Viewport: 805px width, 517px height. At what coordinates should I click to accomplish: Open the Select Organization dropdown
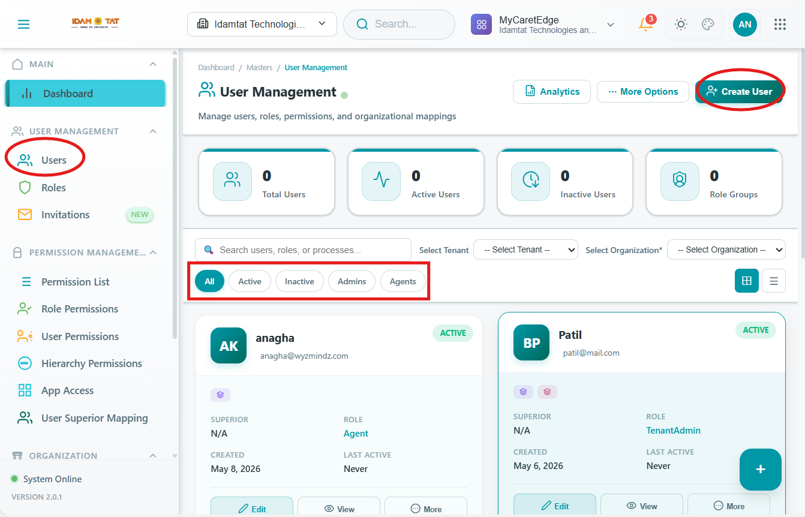click(x=726, y=250)
